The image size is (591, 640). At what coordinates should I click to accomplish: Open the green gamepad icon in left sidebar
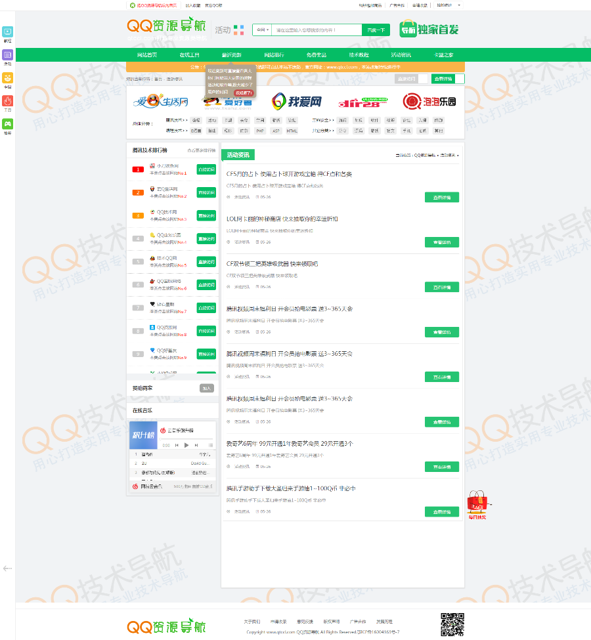[x=8, y=123]
